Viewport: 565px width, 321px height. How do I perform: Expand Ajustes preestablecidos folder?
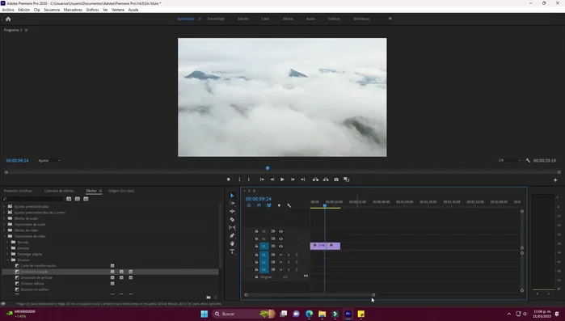(4, 206)
